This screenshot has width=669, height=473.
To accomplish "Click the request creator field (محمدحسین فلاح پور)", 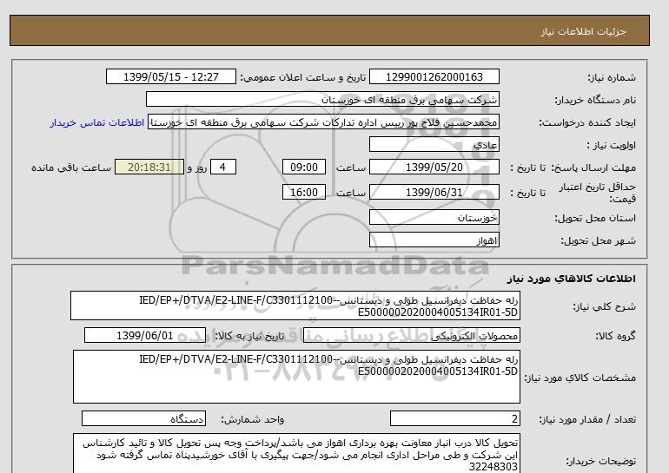I will [x=323, y=122].
